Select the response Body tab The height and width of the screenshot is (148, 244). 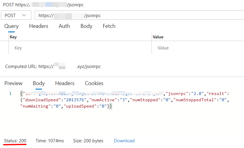tap(39, 83)
